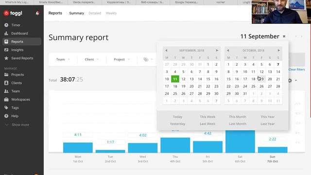Select September 3 in calendar
This screenshot has width=311, height=175.
click(167, 71)
